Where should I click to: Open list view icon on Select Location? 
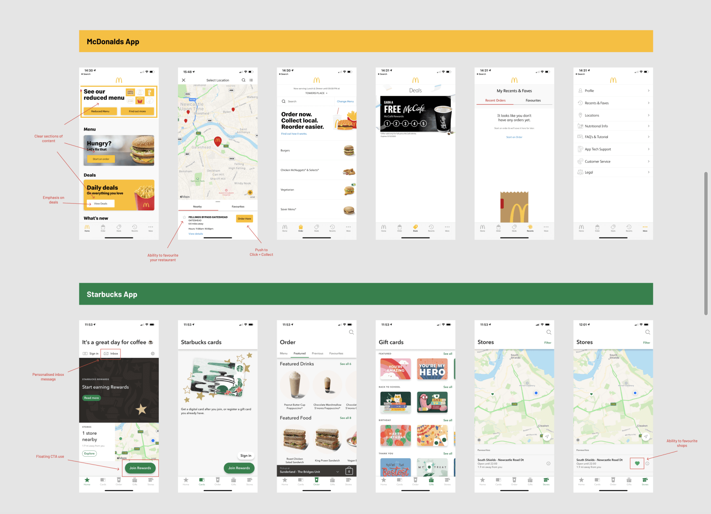(251, 80)
